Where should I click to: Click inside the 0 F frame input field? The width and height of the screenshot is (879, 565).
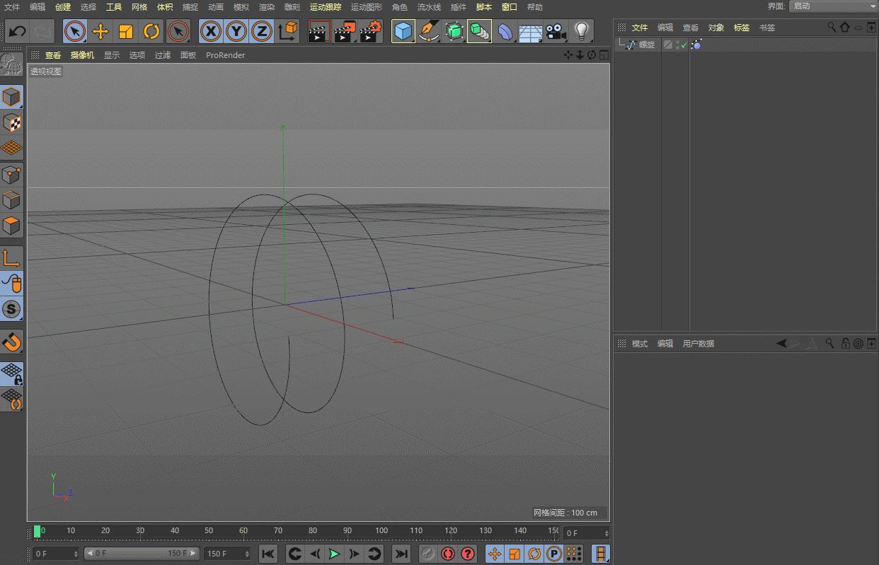[x=50, y=554]
